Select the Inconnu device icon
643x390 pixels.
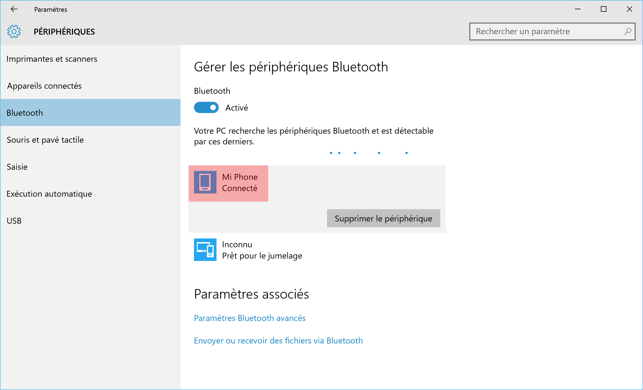(x=205, y=250)
